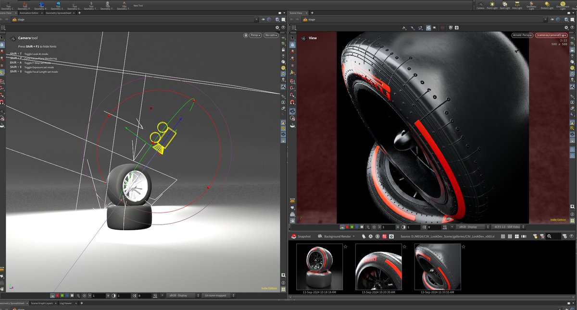Star the first snapshot thumbnail
Image resolution: width=577 pixels, height=310 pixels.
pos(346,246)
